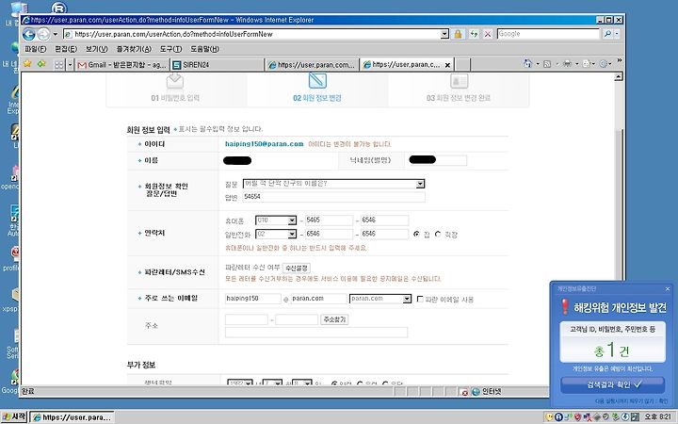The image size is (678, 424).
Task: Click the search magnifier icon
Action: coord(607,34)
